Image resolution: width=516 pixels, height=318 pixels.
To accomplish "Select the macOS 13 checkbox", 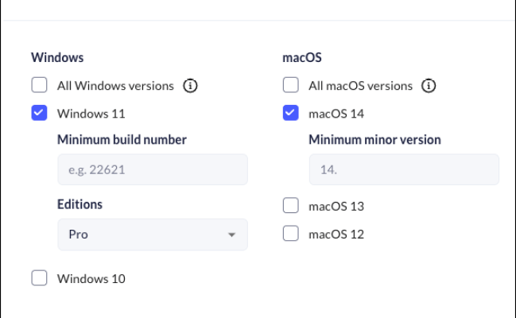I will click(291, 206).
